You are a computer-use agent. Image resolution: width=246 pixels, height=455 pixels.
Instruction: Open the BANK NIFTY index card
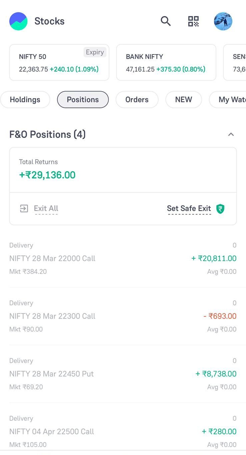coord(166,63)
